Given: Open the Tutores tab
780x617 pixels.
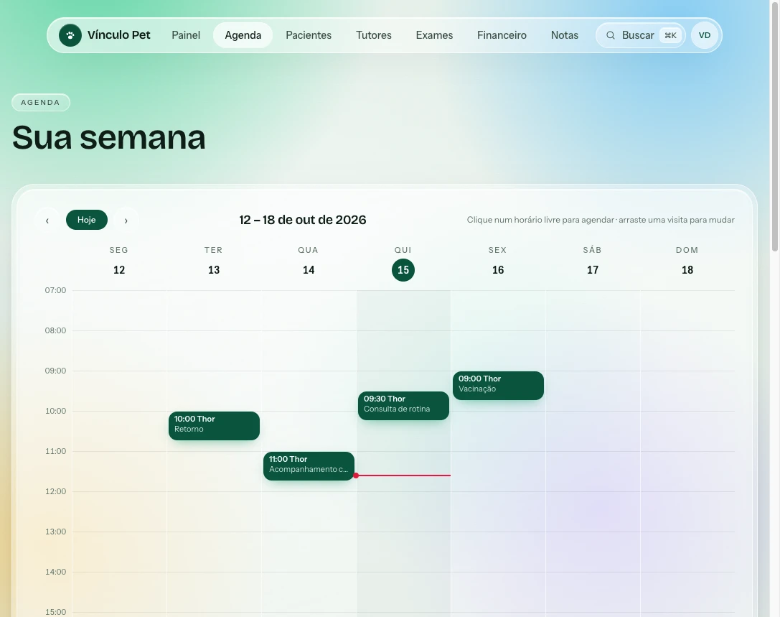Looking at the screenshot, I should coord(374,35).
